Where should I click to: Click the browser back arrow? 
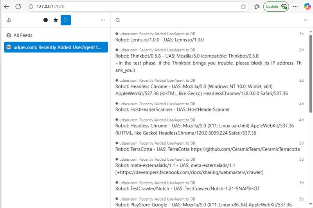7,6
